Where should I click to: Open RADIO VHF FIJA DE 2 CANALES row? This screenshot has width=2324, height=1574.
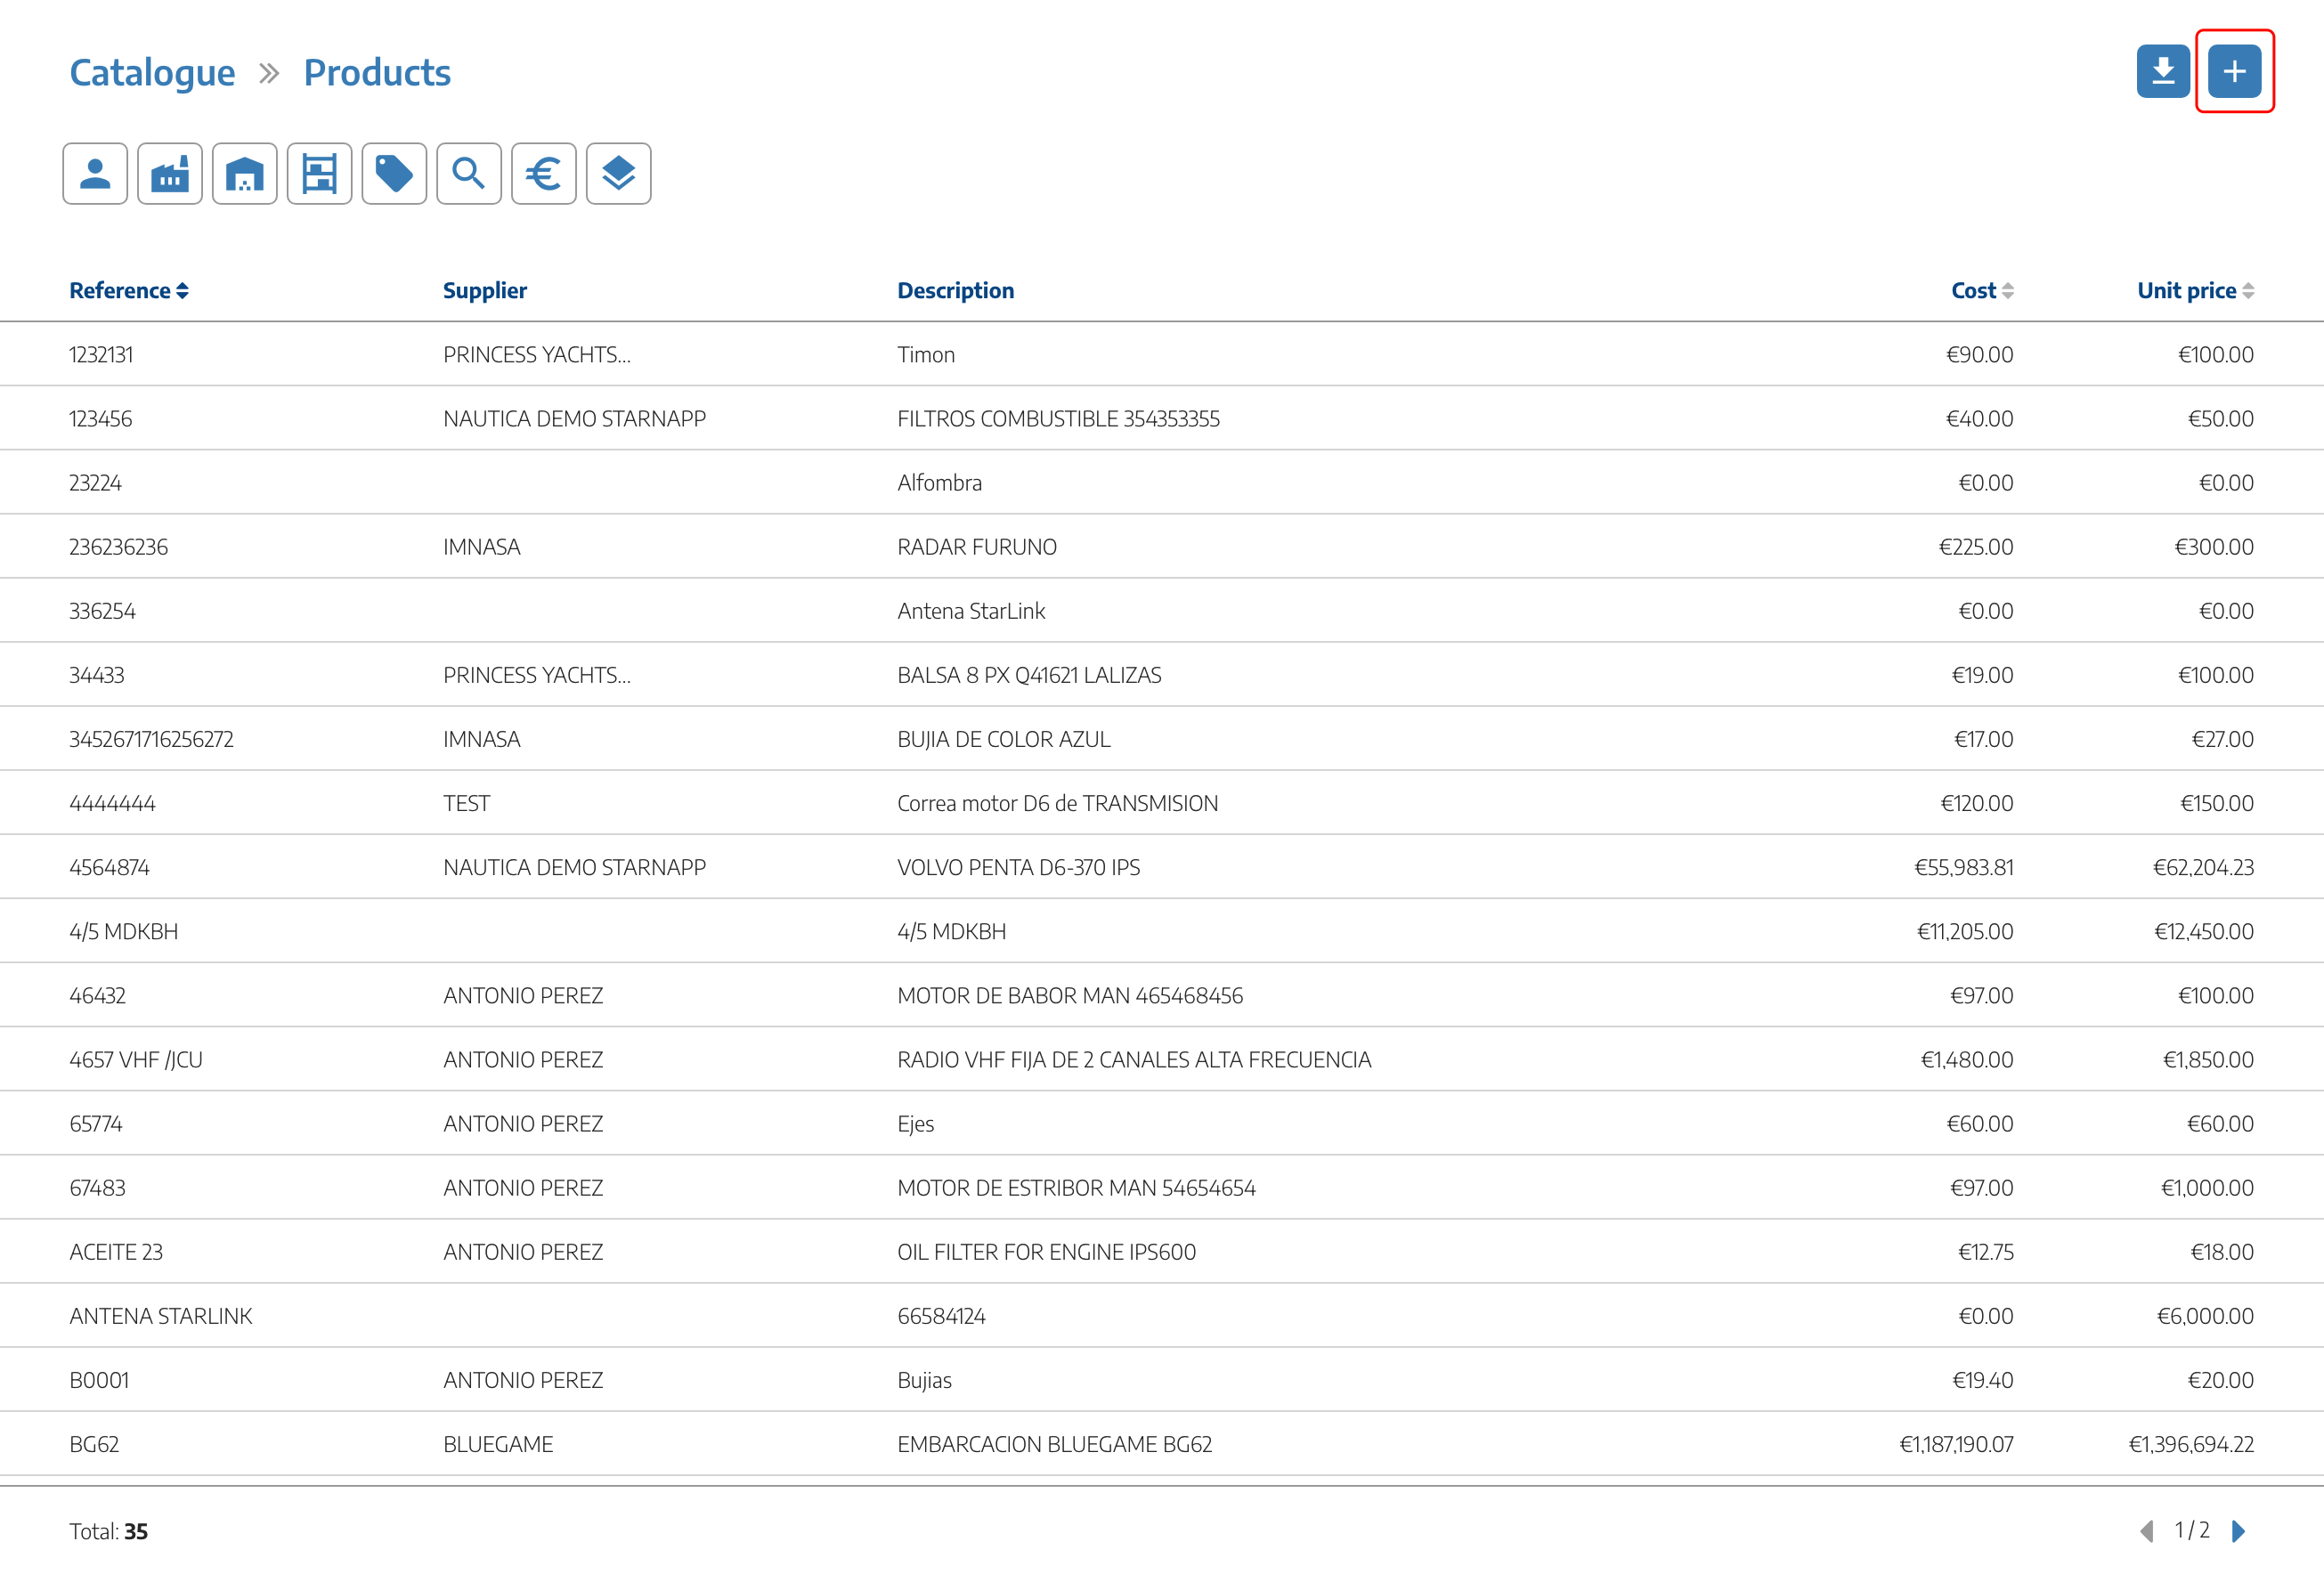coord(1162,1060)
